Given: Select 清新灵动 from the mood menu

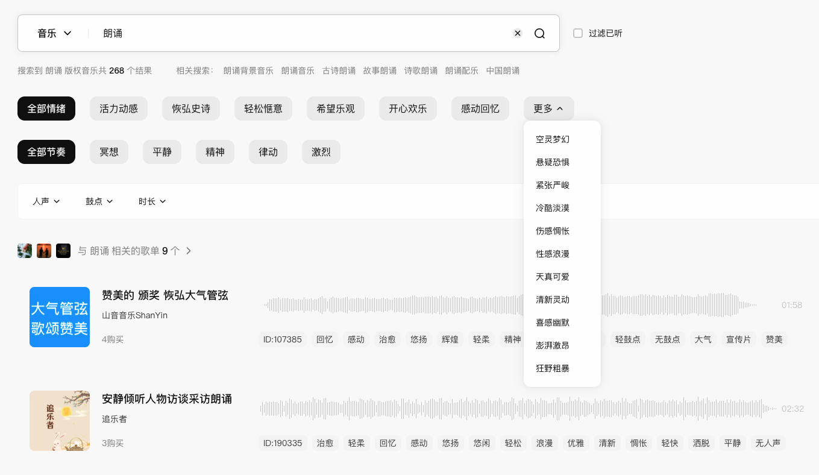Looking at the screenshot, I should [x=553, y=300].
